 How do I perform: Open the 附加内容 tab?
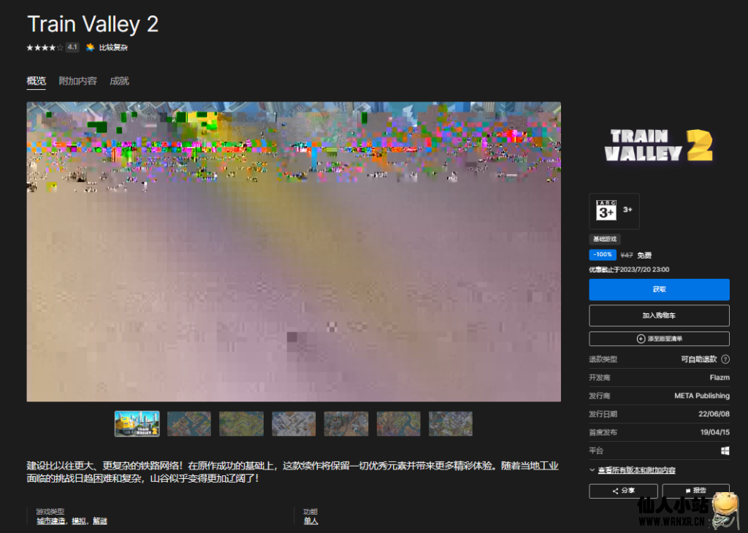[x=77, y=81]
